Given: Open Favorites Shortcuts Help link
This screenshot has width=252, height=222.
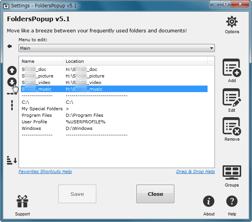Looking at the screenshot, I should [x=45, y=172].
